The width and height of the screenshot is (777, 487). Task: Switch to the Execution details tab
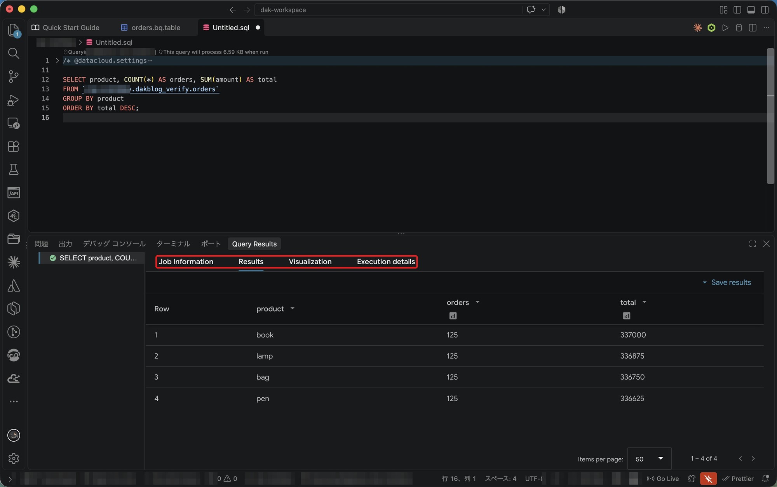(x=386, y=262)
